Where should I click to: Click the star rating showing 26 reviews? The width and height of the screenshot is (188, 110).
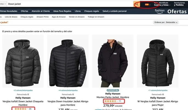pyautogui.click(x=20, y=109)
